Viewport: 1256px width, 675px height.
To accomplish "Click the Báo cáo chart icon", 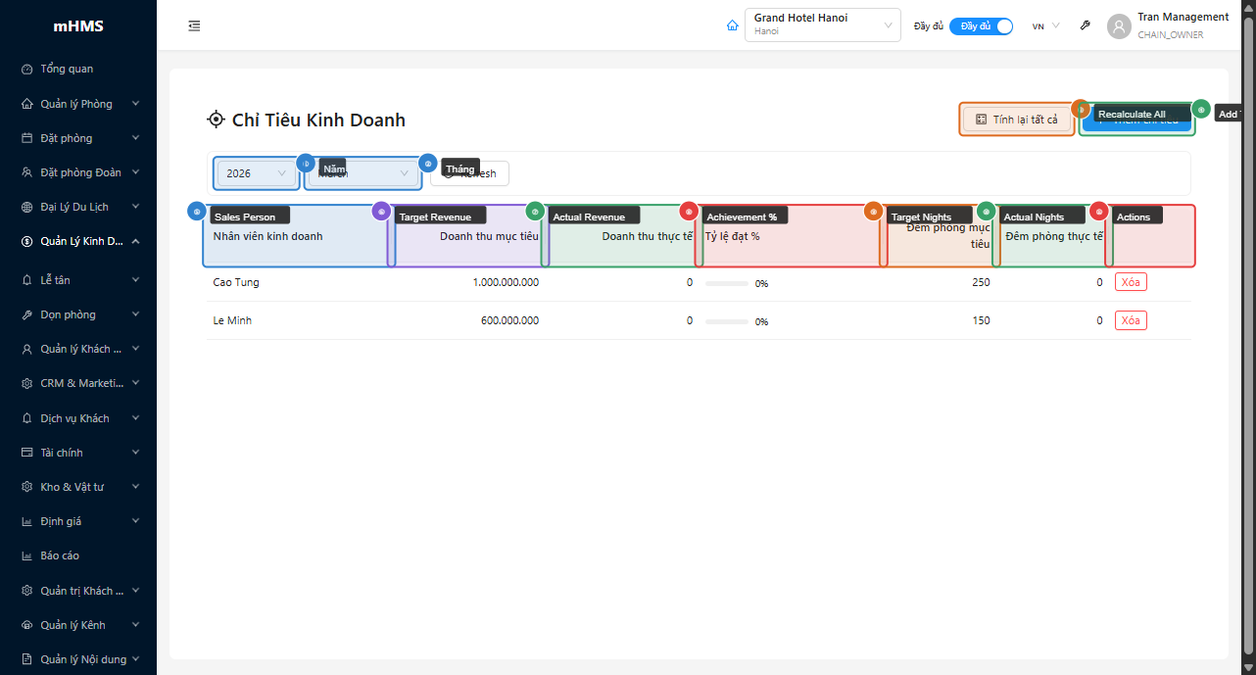I will pyautogui.click(x=27, y=556).
